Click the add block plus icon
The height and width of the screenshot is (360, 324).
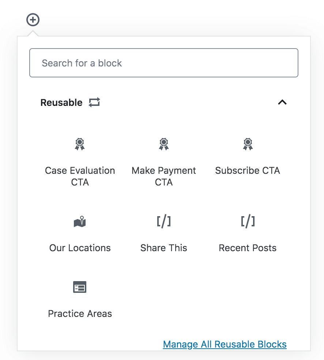pos(33,20)
